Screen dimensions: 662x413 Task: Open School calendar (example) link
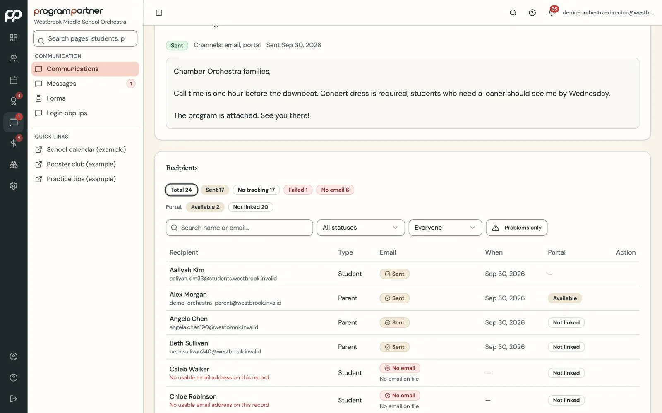(x=85, y=149)
